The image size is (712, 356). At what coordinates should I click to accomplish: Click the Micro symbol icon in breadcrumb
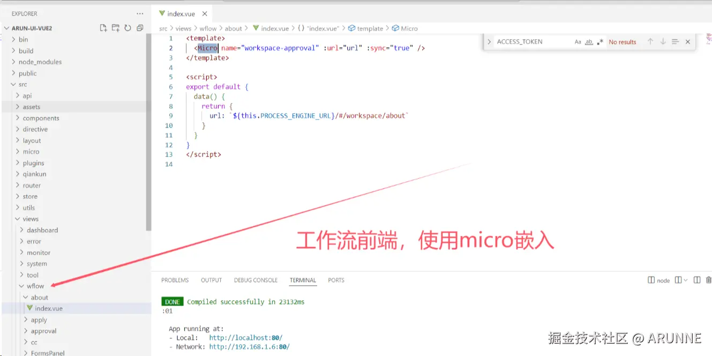(x=395, y=28)
